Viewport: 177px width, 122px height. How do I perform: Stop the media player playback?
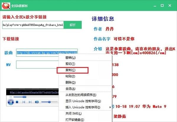click(17, 102)
